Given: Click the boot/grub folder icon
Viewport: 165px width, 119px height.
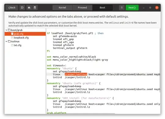Looking at the screenshot, I should point(9,30).
